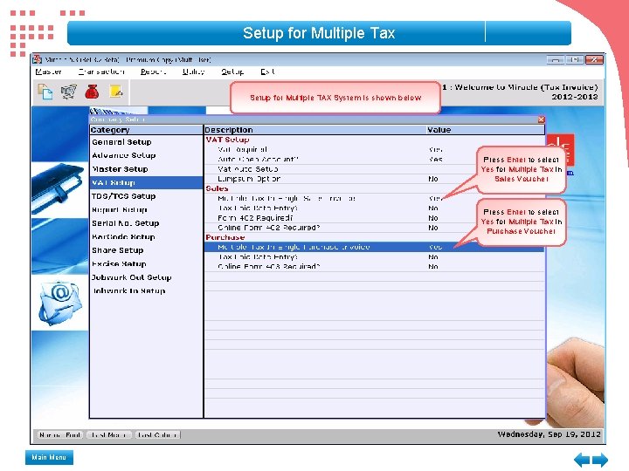Open the Transaction menu

[101, 72]
